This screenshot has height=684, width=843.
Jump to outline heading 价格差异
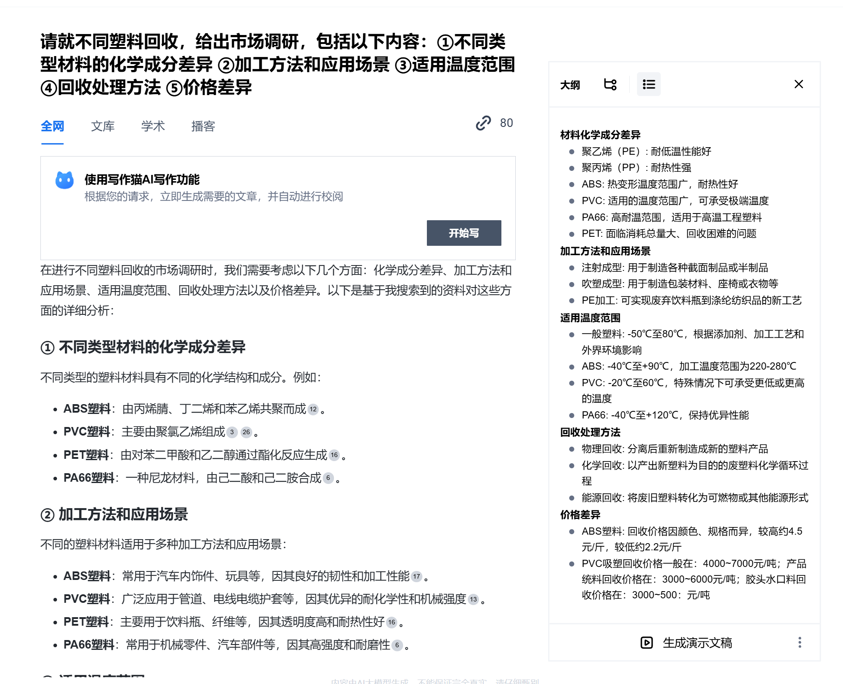point(580,514)
